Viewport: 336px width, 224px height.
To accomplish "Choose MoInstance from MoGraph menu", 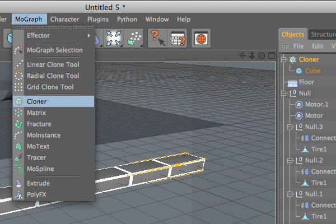I will pyautogui.click(x=54, y=136).
